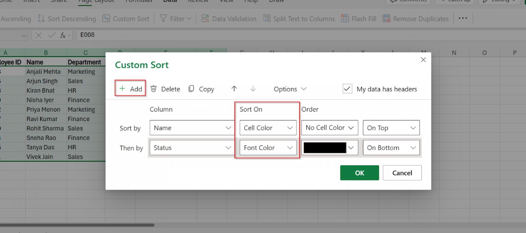
Task: Switch to the Review tab
Action: coord(198,2)
